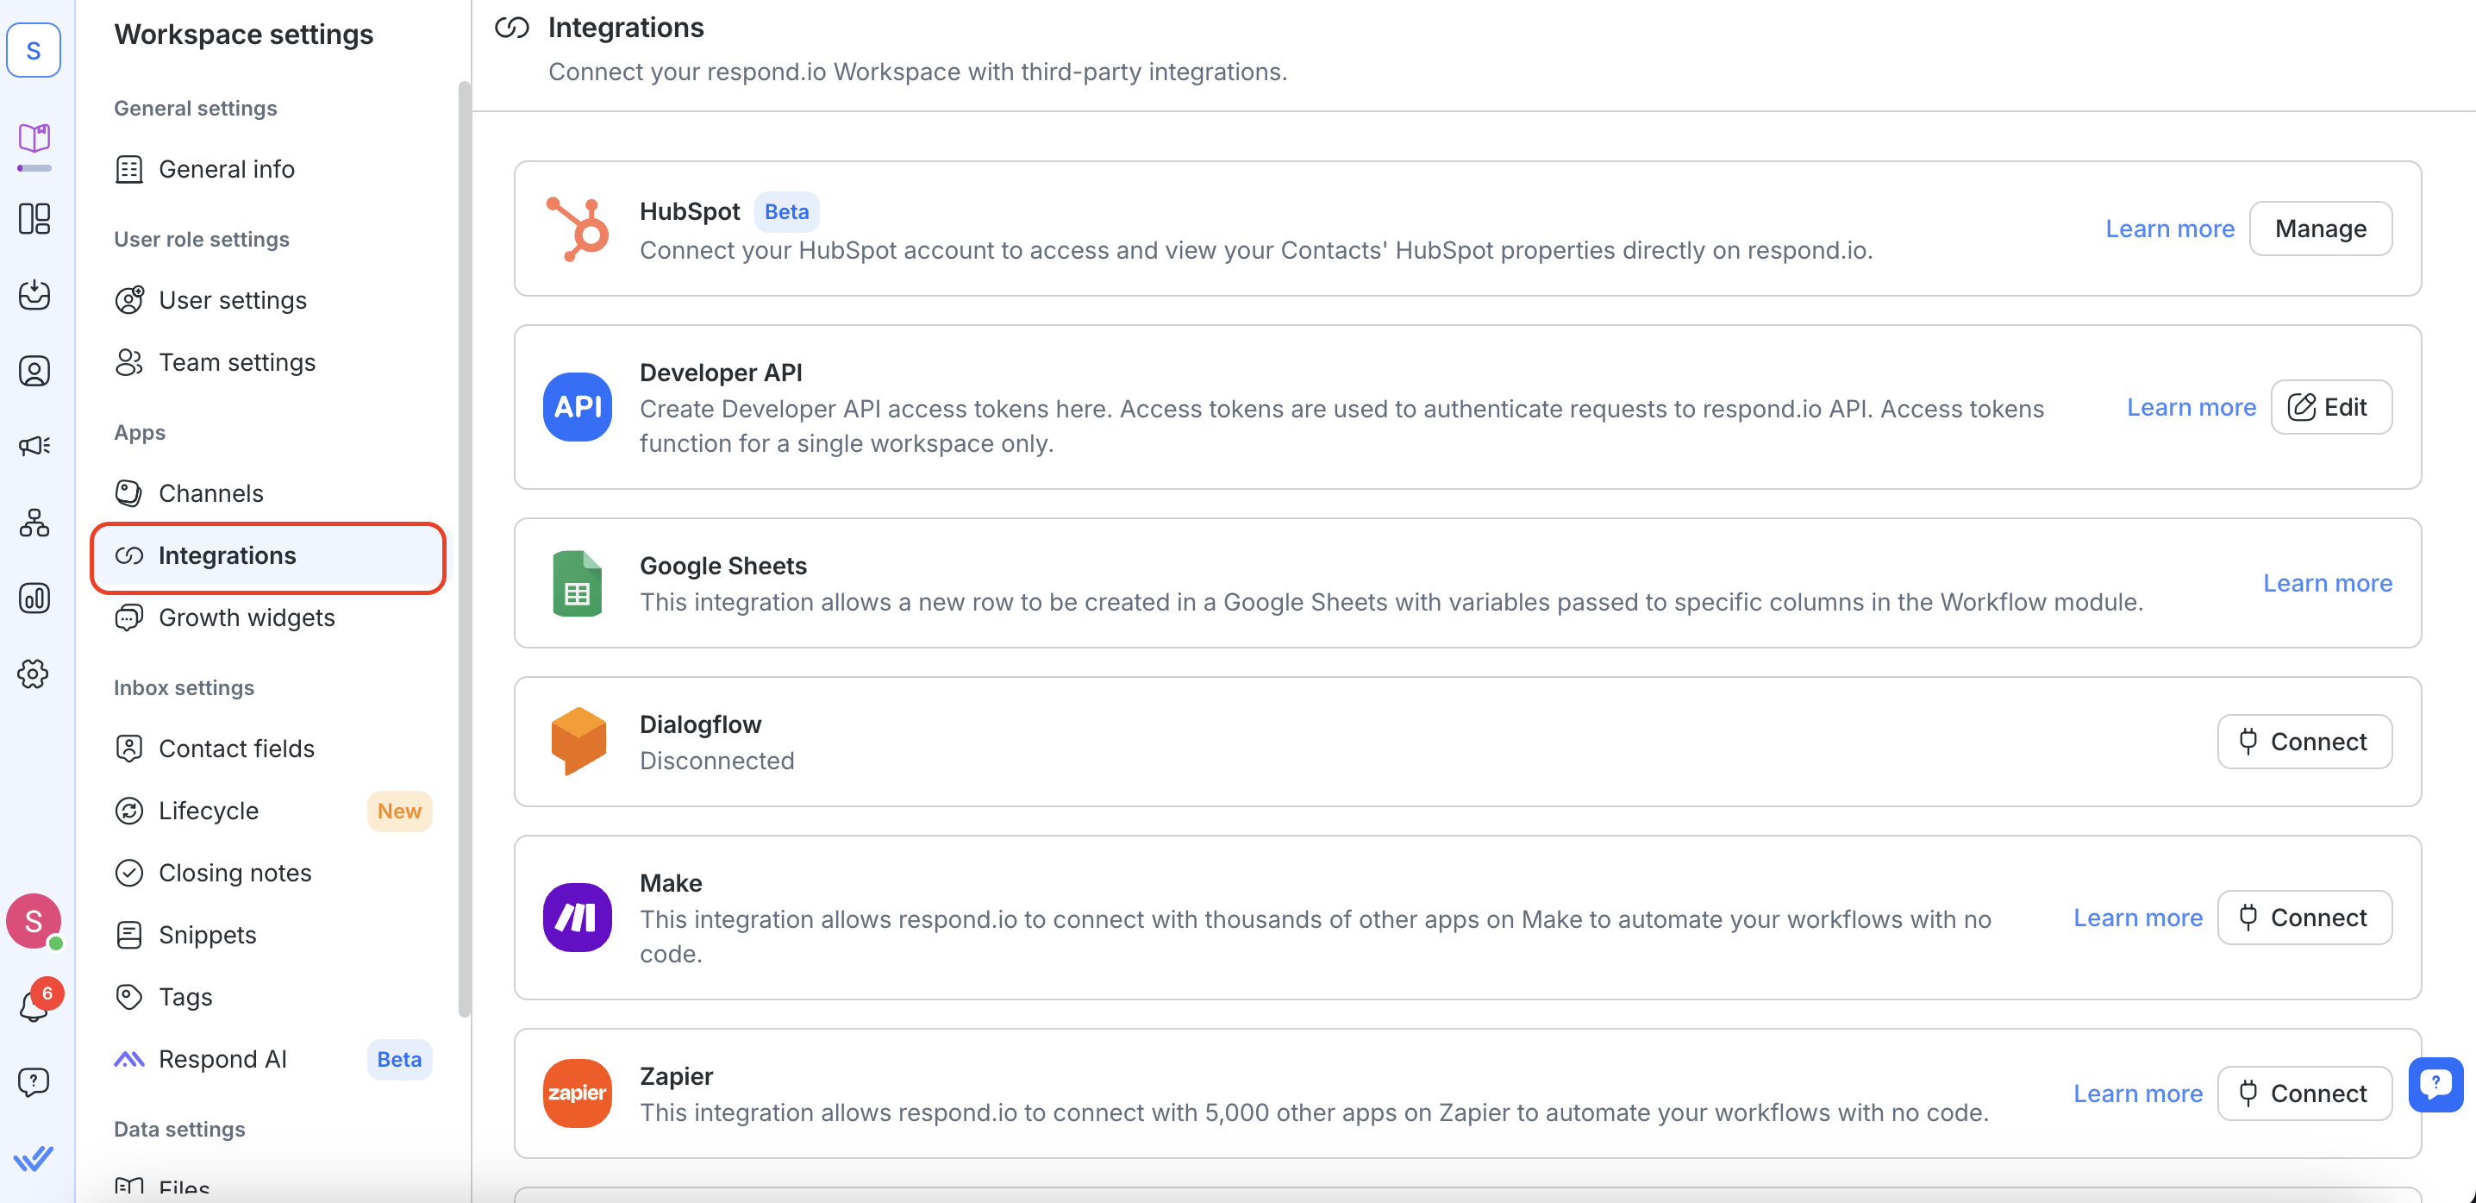Click the workflows hierarchy icon in sidebar

click(34, 523)
